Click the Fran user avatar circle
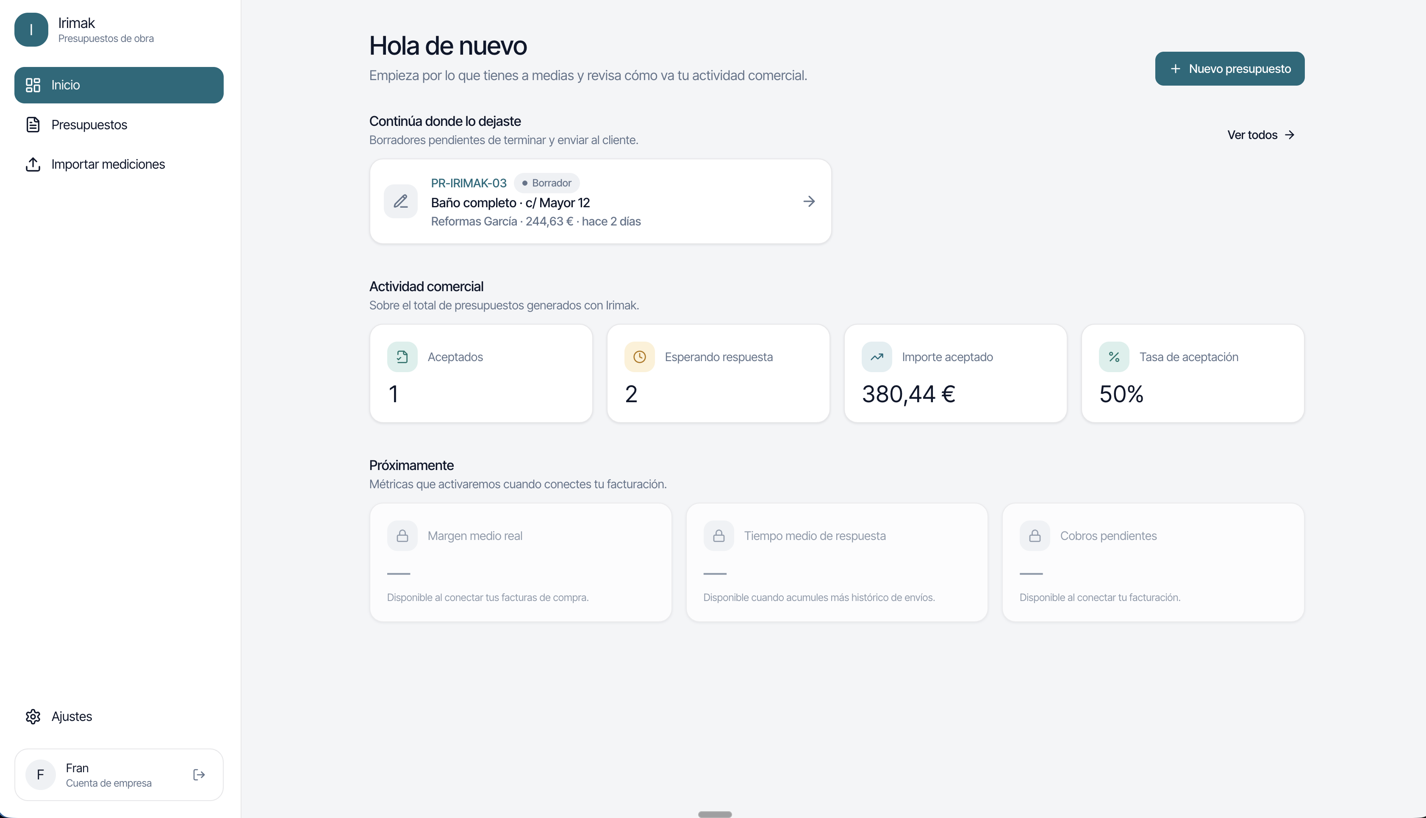Image resolution: width=1426 pixels, height=818 pixels. point(40,775)
